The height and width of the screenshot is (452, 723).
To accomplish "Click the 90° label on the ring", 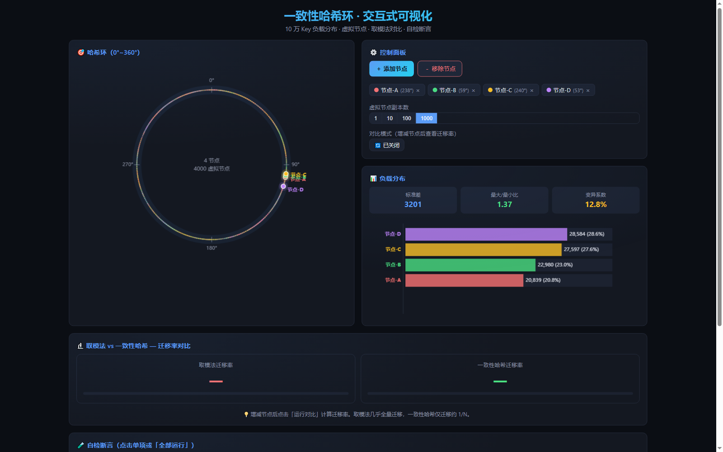I will (x=295, y=165).
